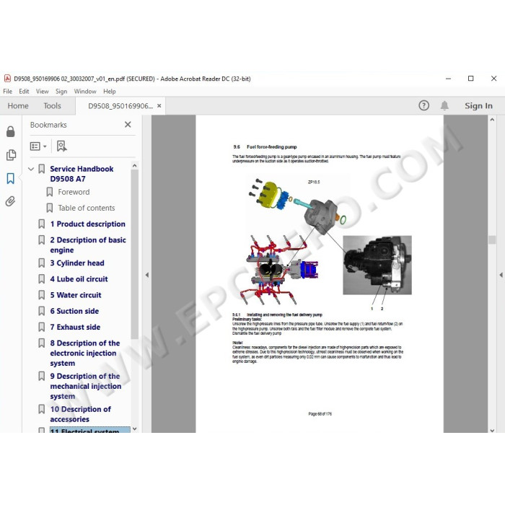Image resolution: width=505 pixels, height=505 pixels.
Task: Open 9 Description of mechanical injection system
Action: pos(86,386)
